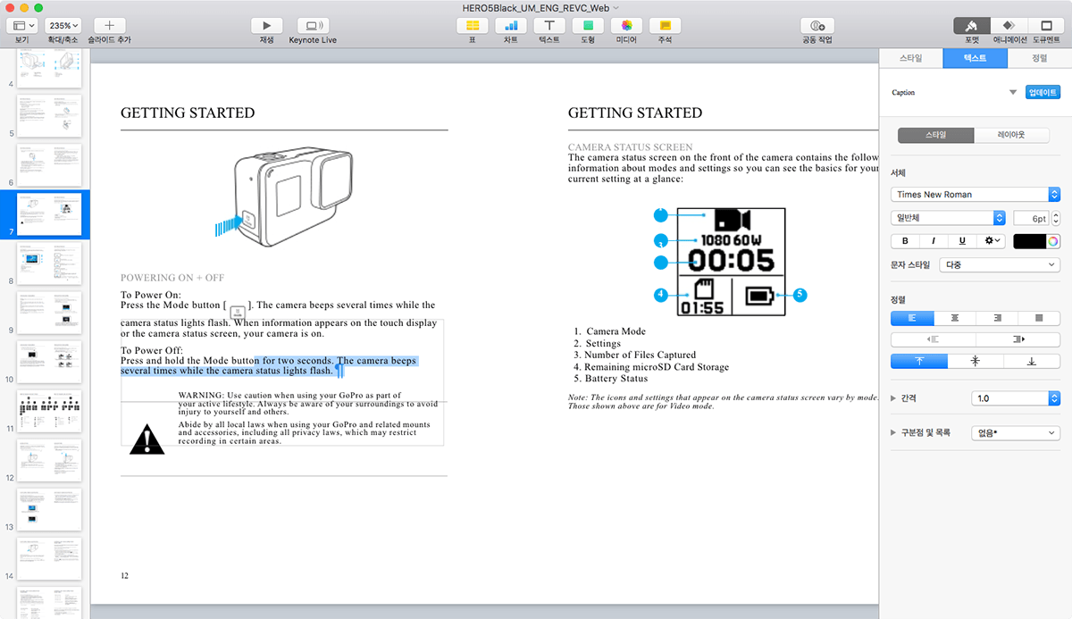
Task: Open the Collaborate (공동 작업) button
Action: point(817,26)
